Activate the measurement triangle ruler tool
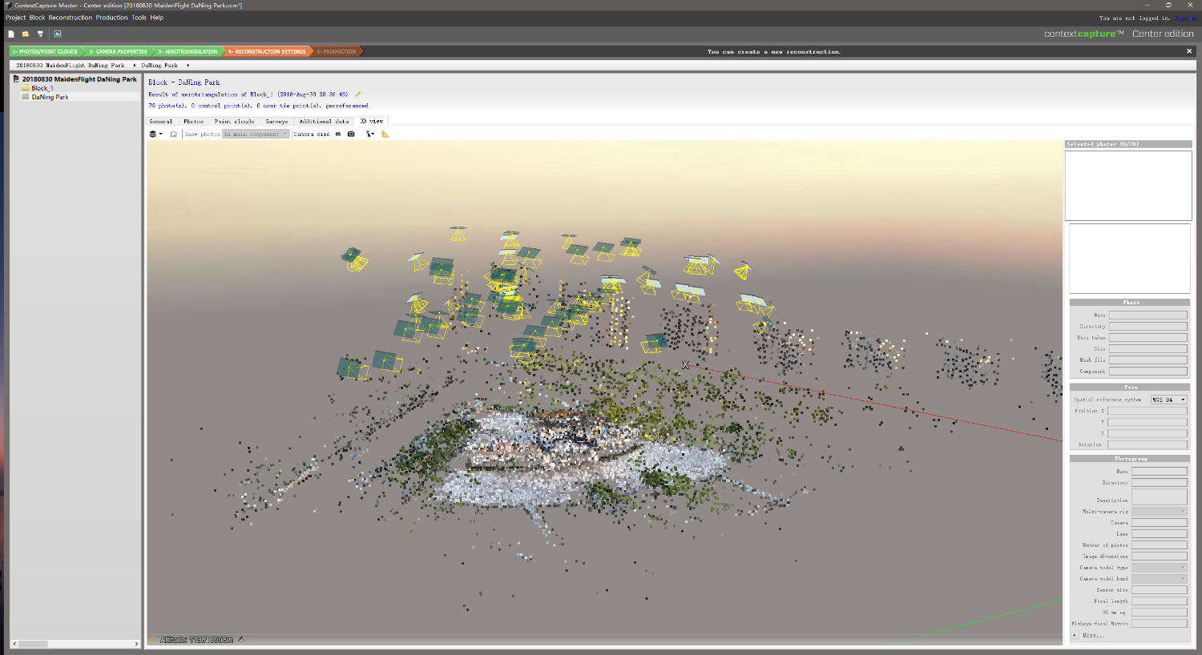 [x=385, y=134]
